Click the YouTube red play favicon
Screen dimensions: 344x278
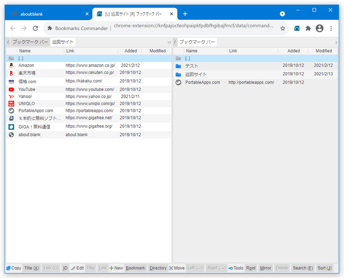(x=11, y=89)
